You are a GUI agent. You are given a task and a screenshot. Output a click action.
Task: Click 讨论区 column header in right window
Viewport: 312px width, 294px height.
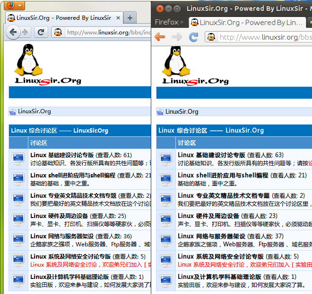pos(187,143)
